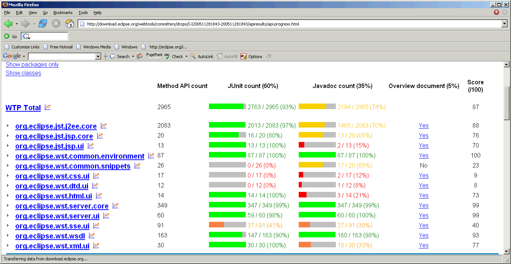
Task: Click the Reload page toolbar icon
Action: (x=43, y=24)
